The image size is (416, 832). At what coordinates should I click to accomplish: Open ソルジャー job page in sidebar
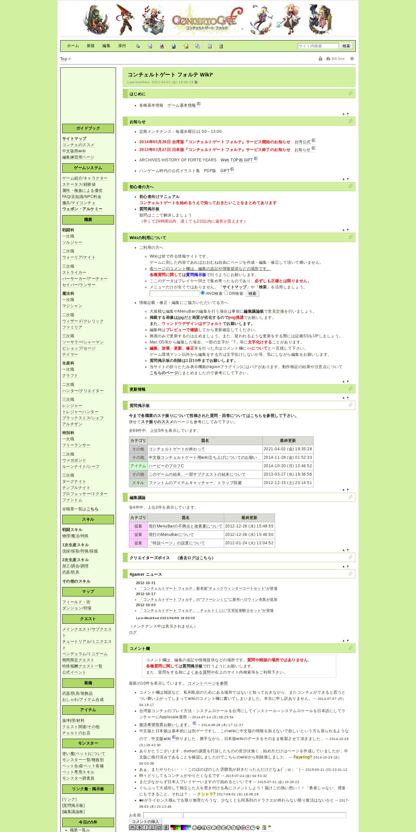tap(72, 242)
